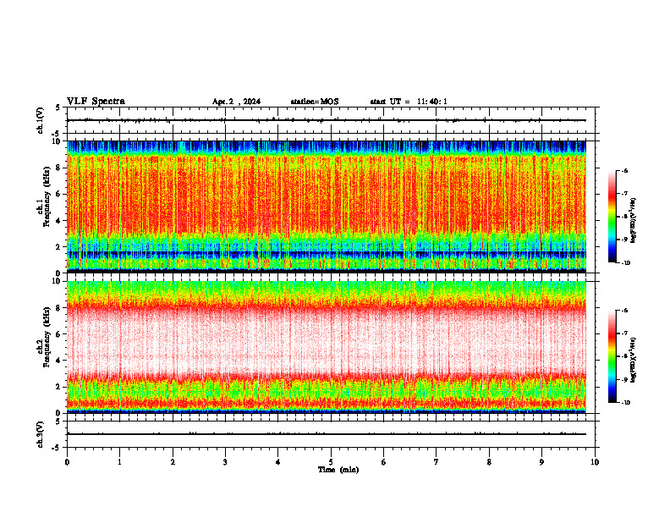The width and height of the screenshot is (670, 518).
Task: Click the time axis tick label "10"
Action: tap(595, 462)
